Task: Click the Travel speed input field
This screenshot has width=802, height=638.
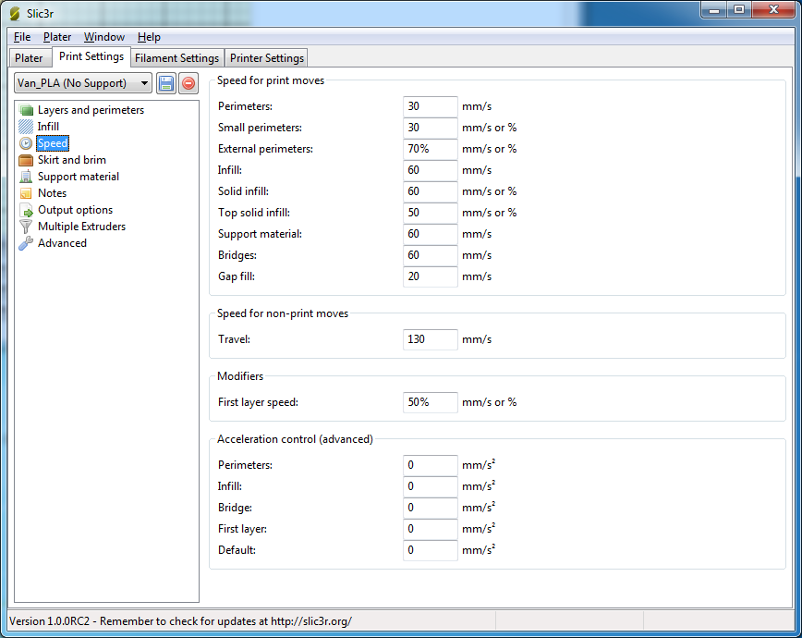Action: 431,339
